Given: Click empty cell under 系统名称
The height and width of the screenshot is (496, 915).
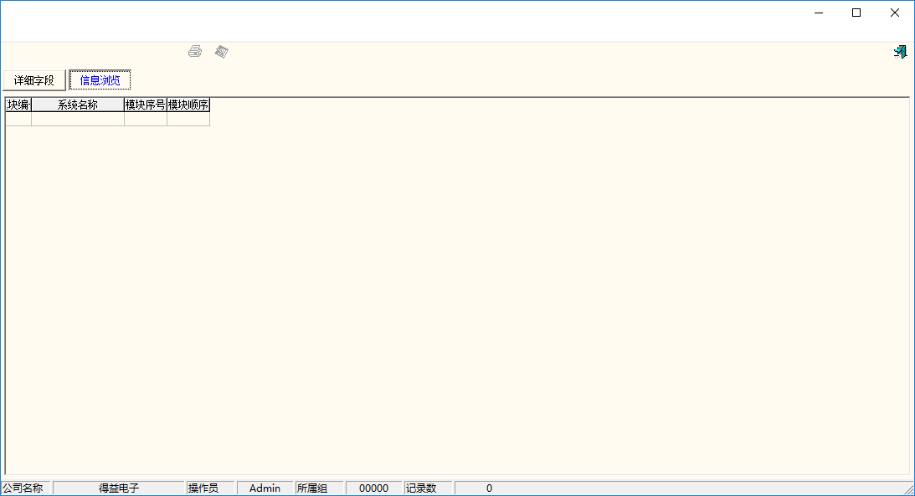Looking at the screenshot, I should click(x=78, y=119).
